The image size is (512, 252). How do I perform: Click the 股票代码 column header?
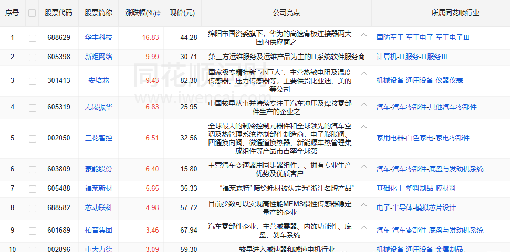(58, 13)
